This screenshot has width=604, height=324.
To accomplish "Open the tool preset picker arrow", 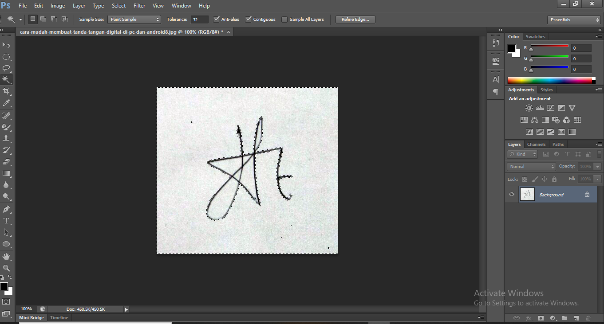I will click(20, 20).
